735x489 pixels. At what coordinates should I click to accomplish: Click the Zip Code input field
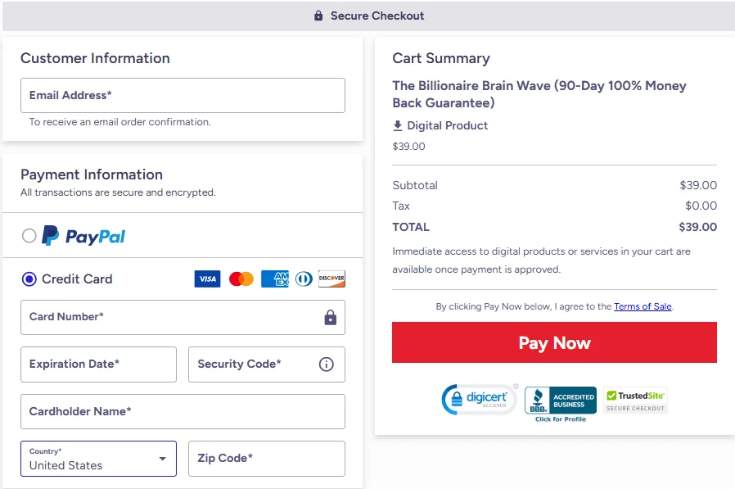(x=266, y=459)
